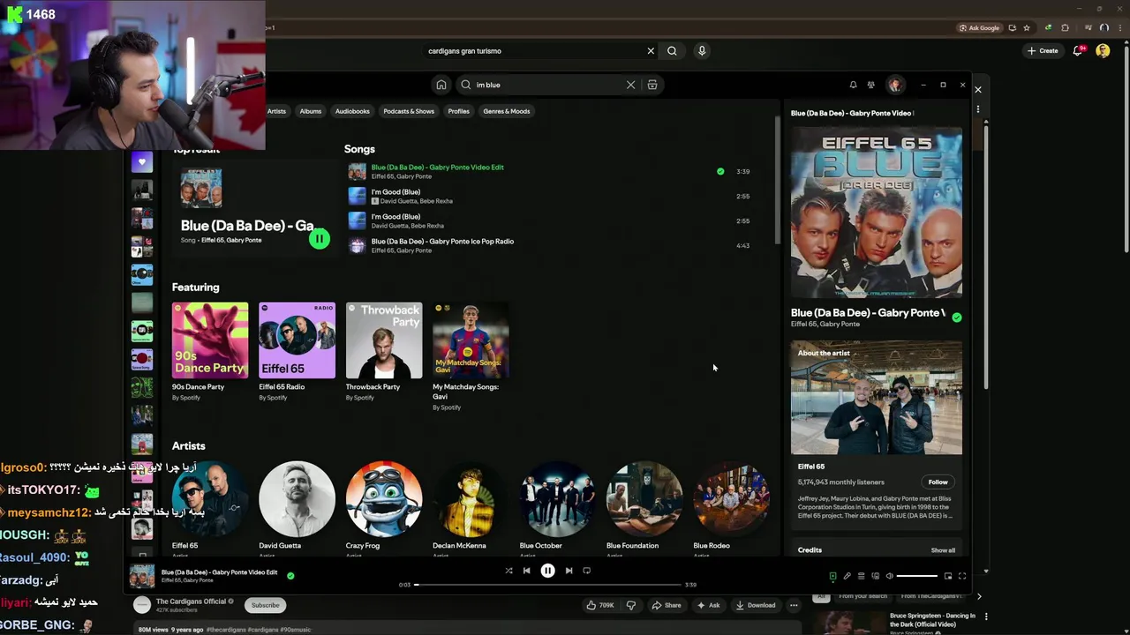Select Podcasts & Shows filter tab
Viewport: 1130px width, 635px height.
(x=409, y=111)
